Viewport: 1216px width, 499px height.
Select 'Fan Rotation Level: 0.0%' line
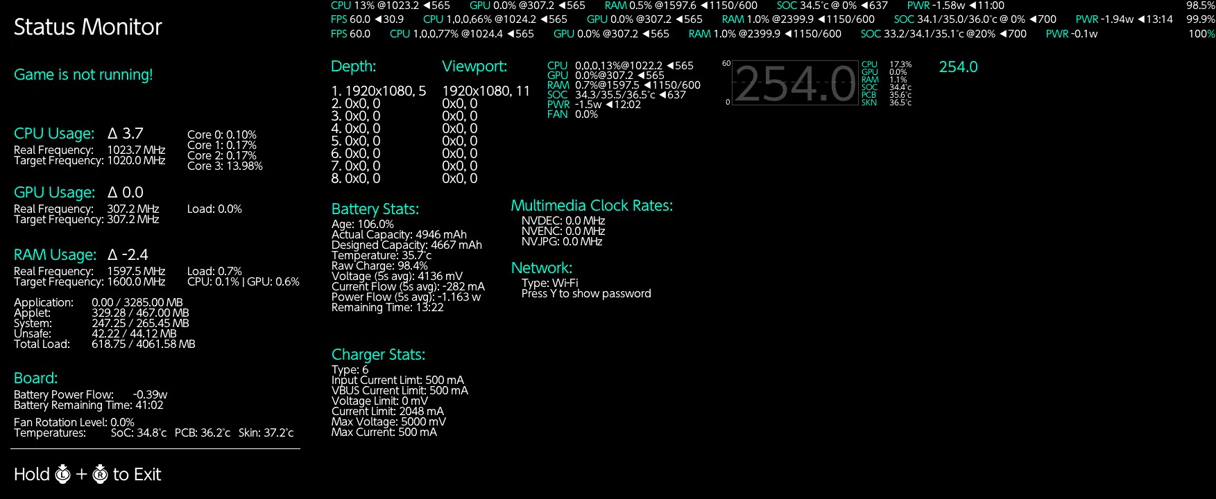74,422
